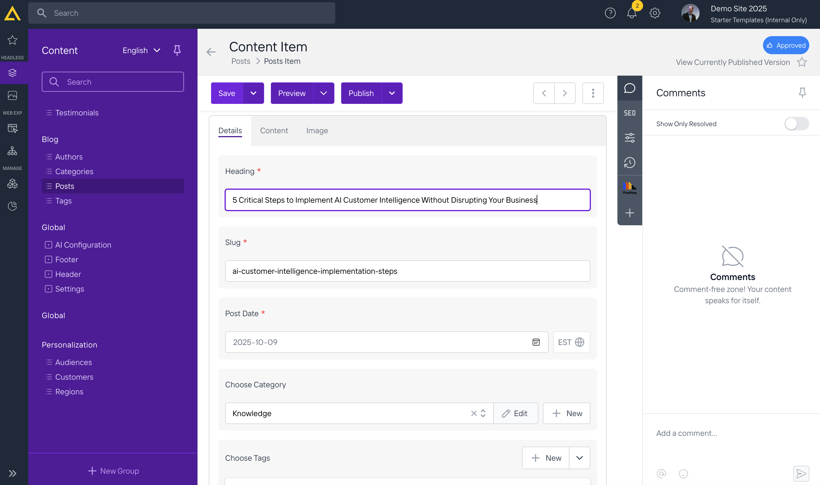Open the English language dropdown

141,50
